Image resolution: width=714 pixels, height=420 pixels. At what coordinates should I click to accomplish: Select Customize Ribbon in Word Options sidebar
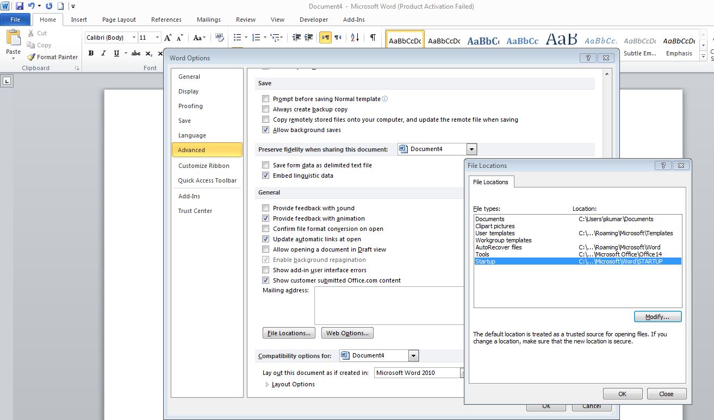point(204,166)
